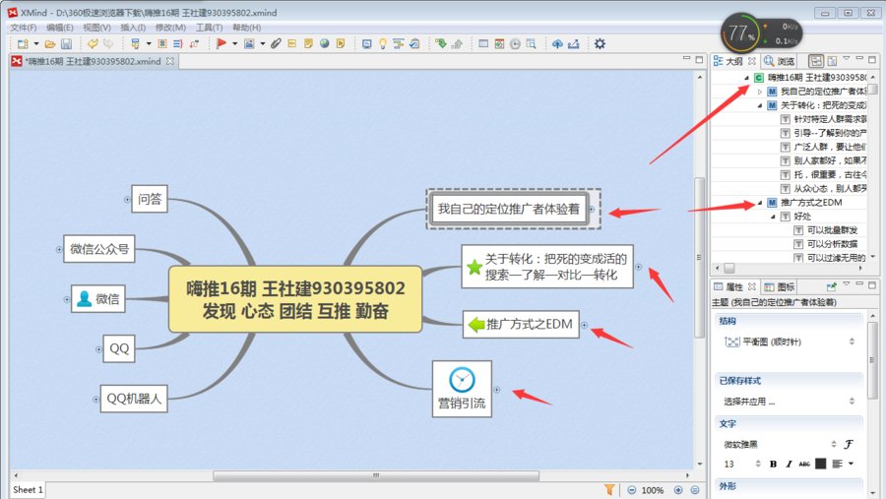
Task: Click the magnifier search icon in toolbar
Action: 532,43
